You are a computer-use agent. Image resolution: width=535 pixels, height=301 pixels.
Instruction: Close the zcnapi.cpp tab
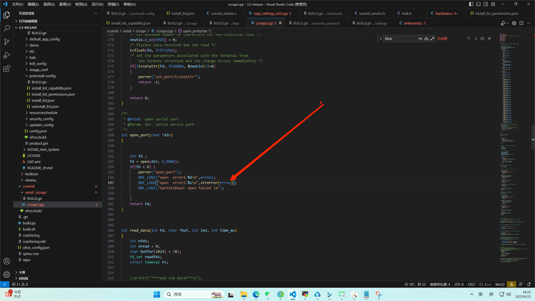click(x=280, y=23)
